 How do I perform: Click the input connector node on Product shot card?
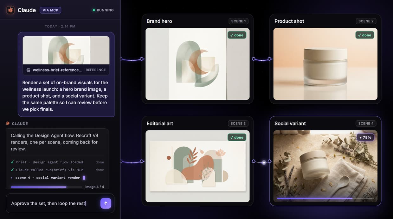coord(269,59)
